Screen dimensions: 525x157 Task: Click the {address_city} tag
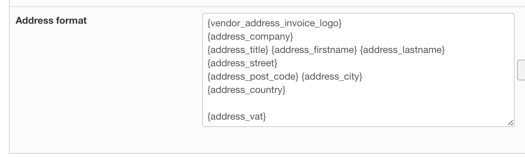pyautogui.click(x=332, y=77)
